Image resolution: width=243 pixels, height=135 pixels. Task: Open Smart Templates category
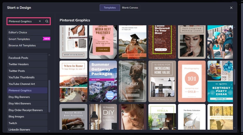point(29,39)
